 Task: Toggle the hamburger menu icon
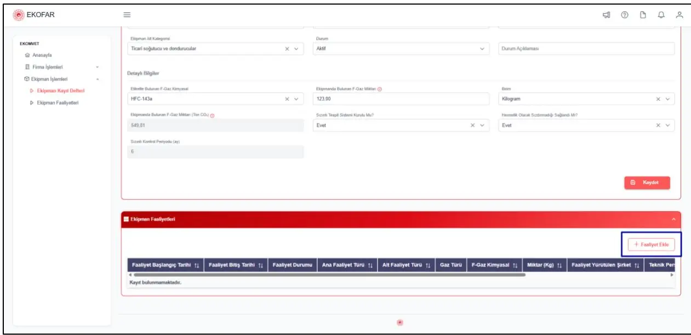(x=127, y=15)
